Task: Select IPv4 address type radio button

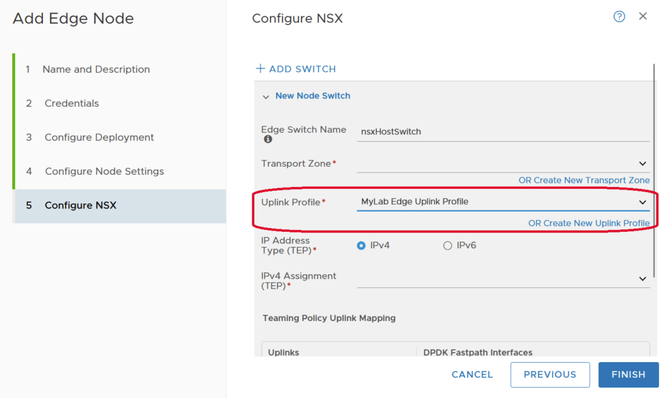Action: [x=361, y=246]
